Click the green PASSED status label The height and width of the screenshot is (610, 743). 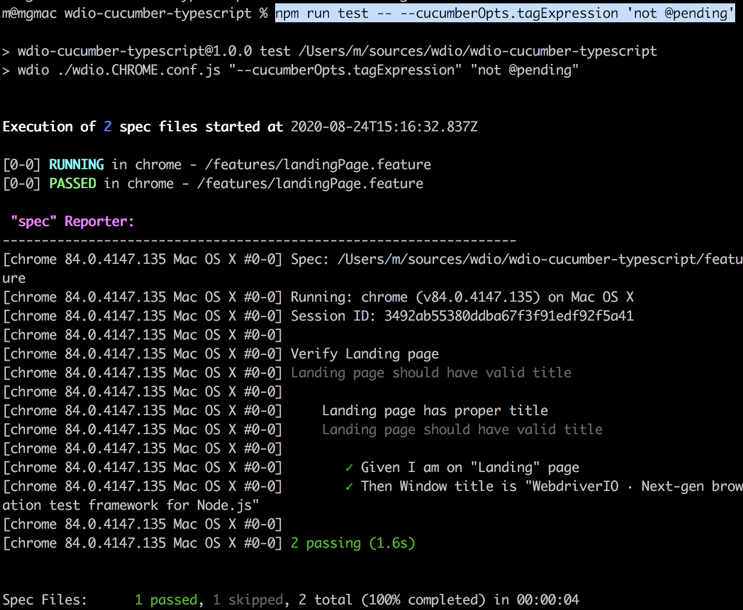pyautogui.click(x=72, y=183)
